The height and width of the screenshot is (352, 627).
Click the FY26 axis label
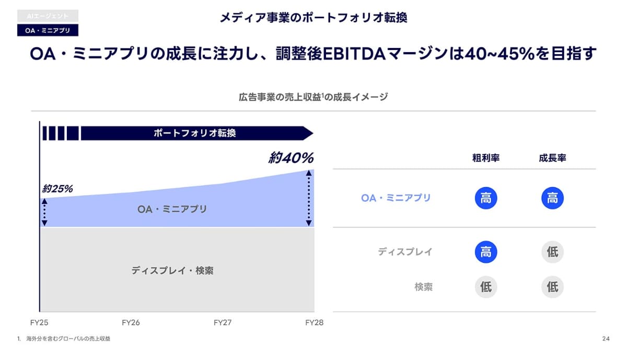click(131, 322)
